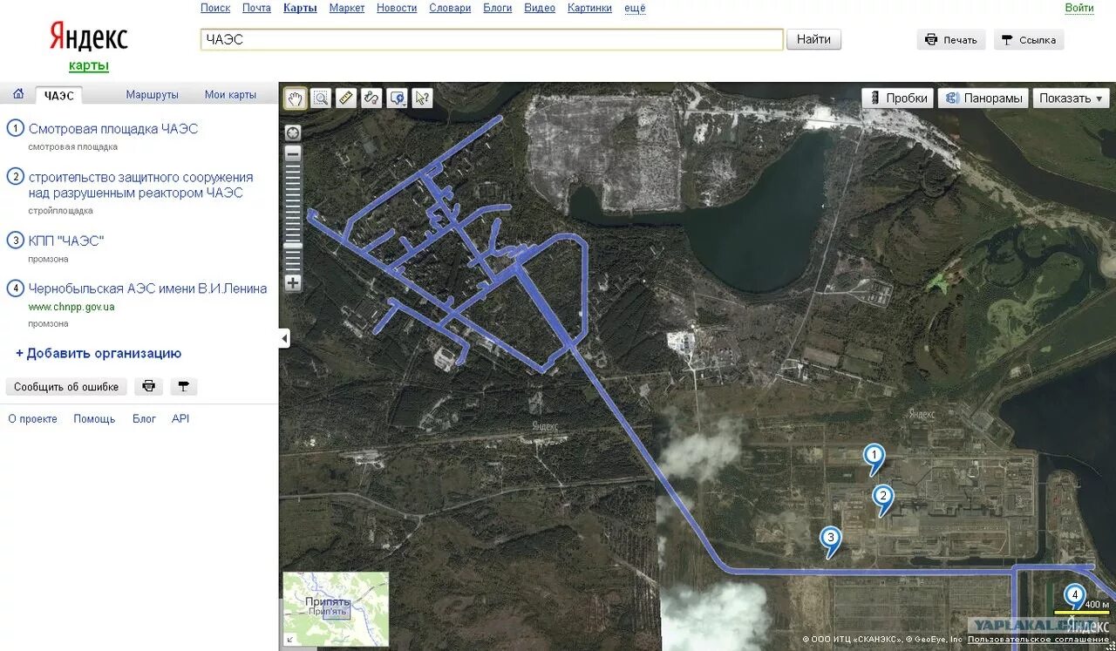This screenshot has width=1116, height=651.
Task: Switch to the Мои карты tab
Action: 230,95
